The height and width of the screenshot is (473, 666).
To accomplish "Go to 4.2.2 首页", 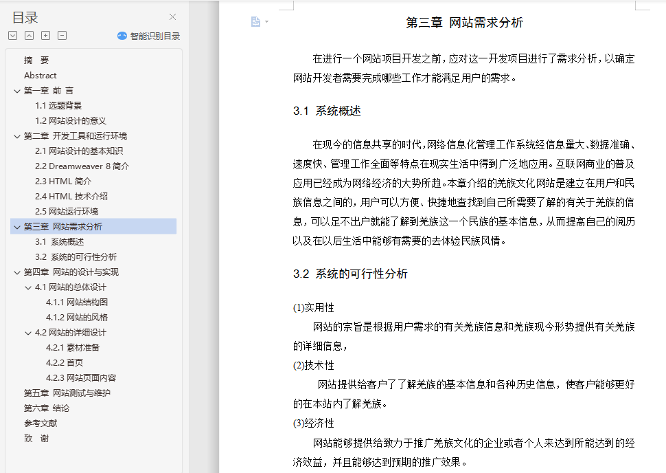I will [65, 362].
